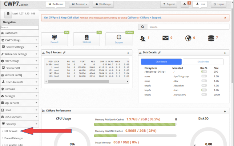Click the users count icon
The width and height of the screenshot is (234, 146).
(x=143, y=38)
